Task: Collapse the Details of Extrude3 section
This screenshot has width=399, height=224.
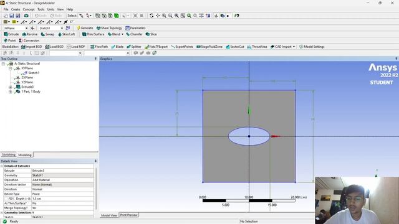Action: click(x=2, y=166)
